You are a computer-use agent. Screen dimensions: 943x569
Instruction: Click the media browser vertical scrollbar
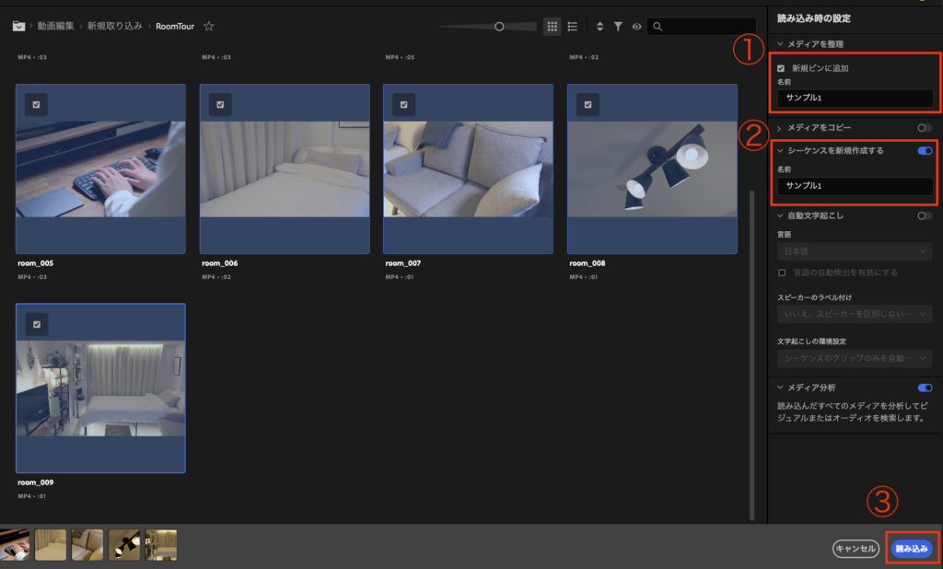751,354
